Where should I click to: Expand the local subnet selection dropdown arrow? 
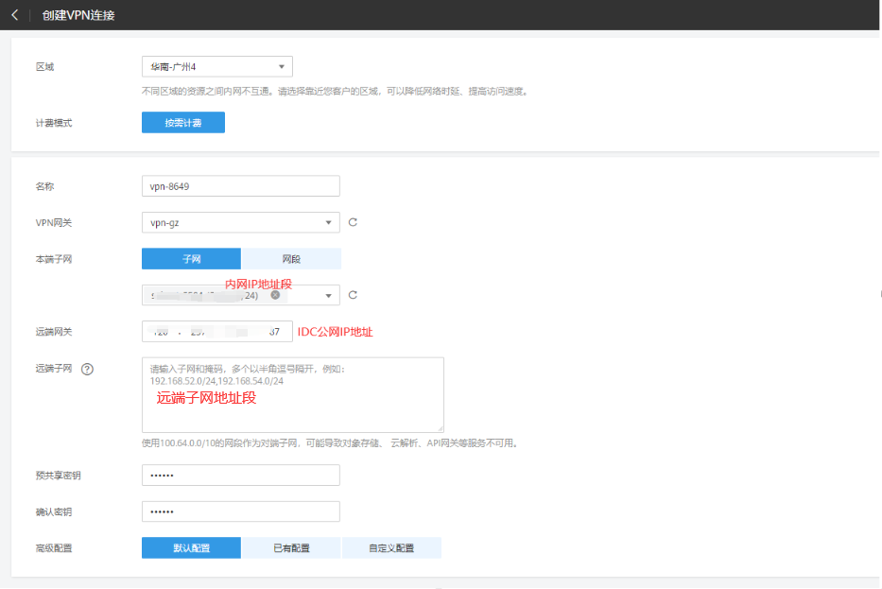[x=328, y=296]
